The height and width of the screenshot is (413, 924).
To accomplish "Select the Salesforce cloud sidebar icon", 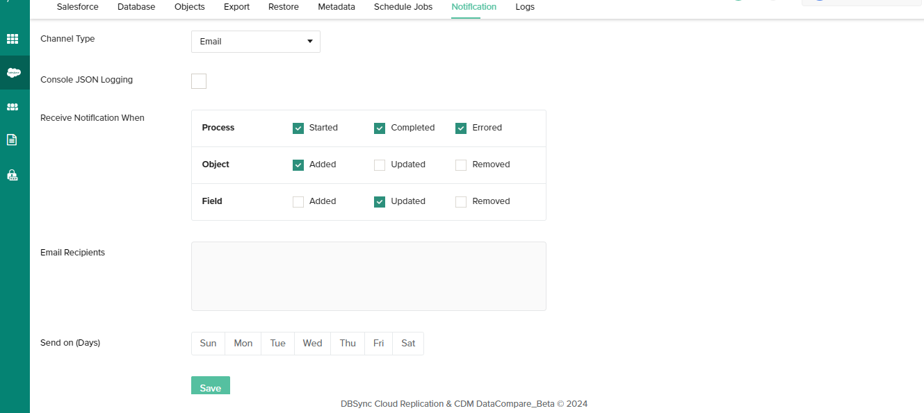I will pos(13,72).
